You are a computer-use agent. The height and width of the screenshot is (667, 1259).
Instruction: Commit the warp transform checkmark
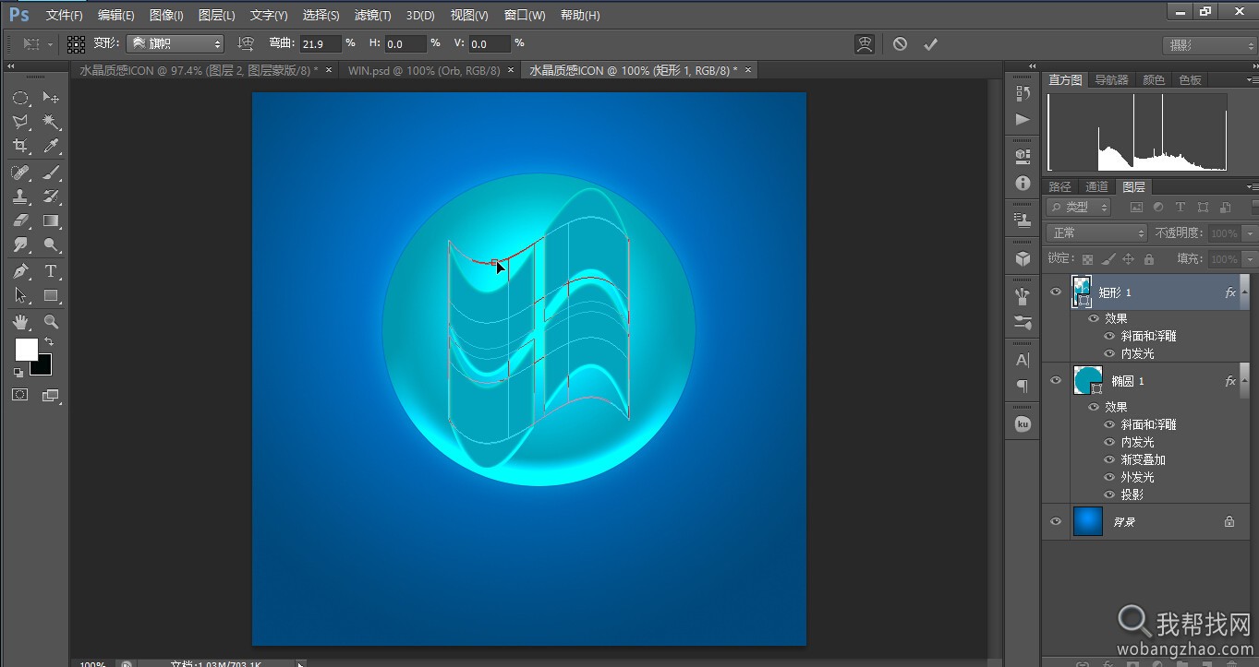pos(930,43)
